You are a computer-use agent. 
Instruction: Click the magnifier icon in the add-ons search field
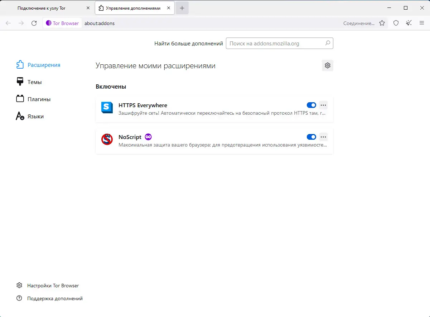(328, 44)
